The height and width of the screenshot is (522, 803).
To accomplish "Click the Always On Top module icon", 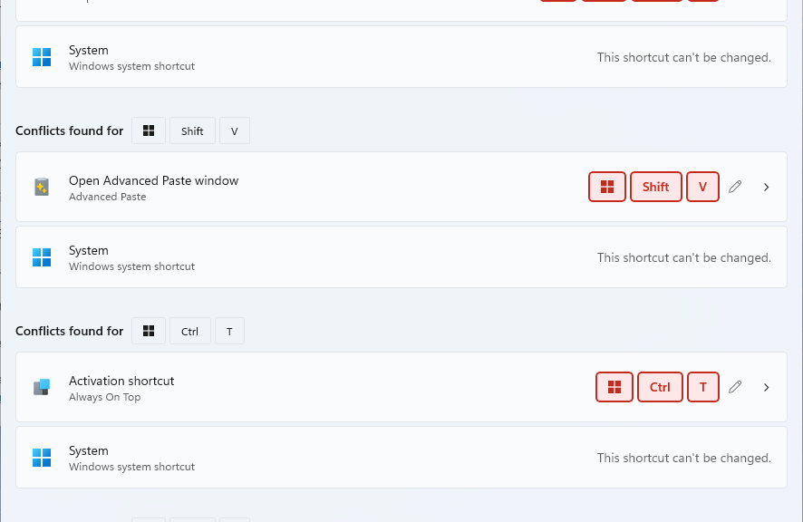I will click(42, 387).
